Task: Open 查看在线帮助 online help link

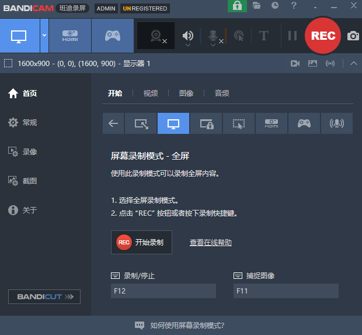Action: (x=211, y=243)
